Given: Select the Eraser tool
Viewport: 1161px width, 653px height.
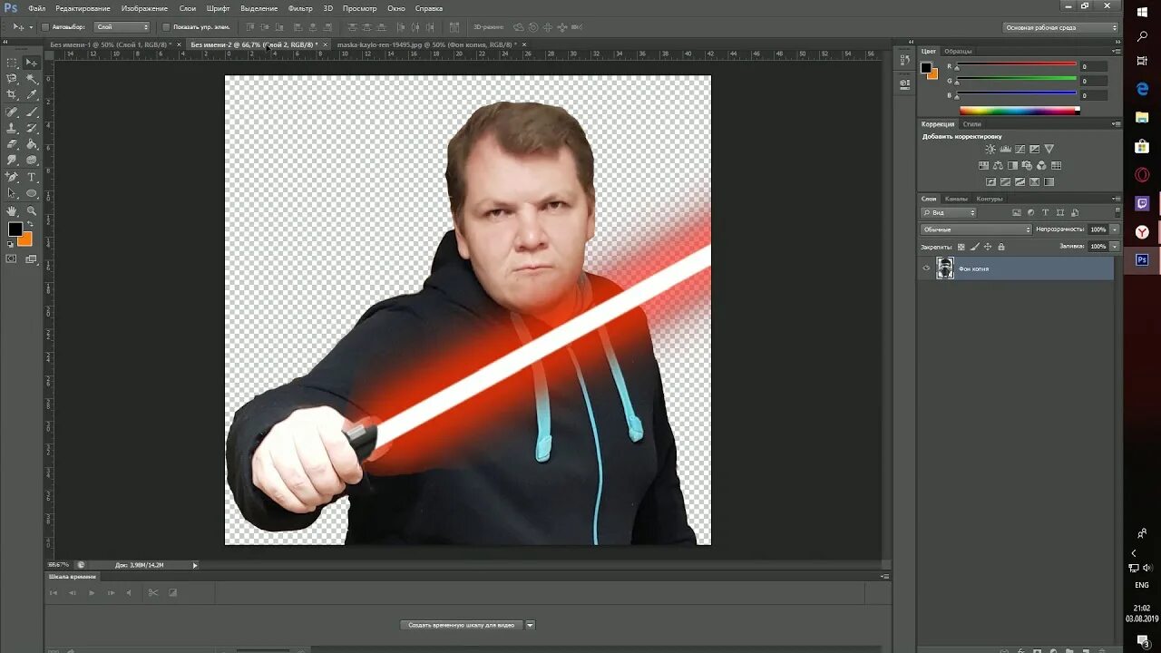Looking at the screenshot, I should [x=12, y=144].
